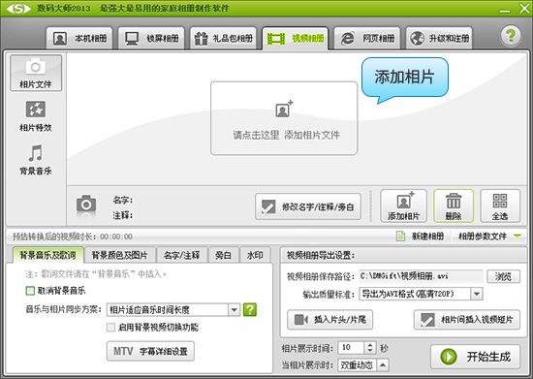
Task: Select 相片文件 in the sidebar
Action: 36,73
